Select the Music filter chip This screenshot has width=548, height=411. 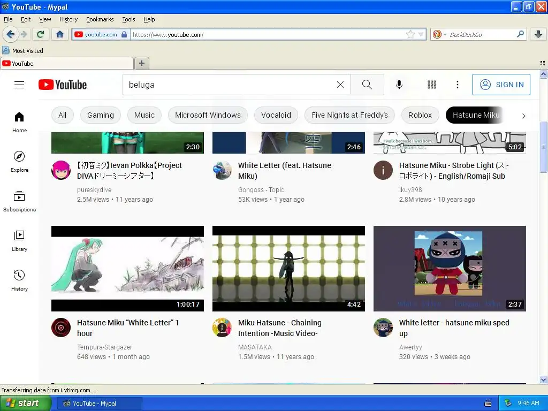(144, 115)
